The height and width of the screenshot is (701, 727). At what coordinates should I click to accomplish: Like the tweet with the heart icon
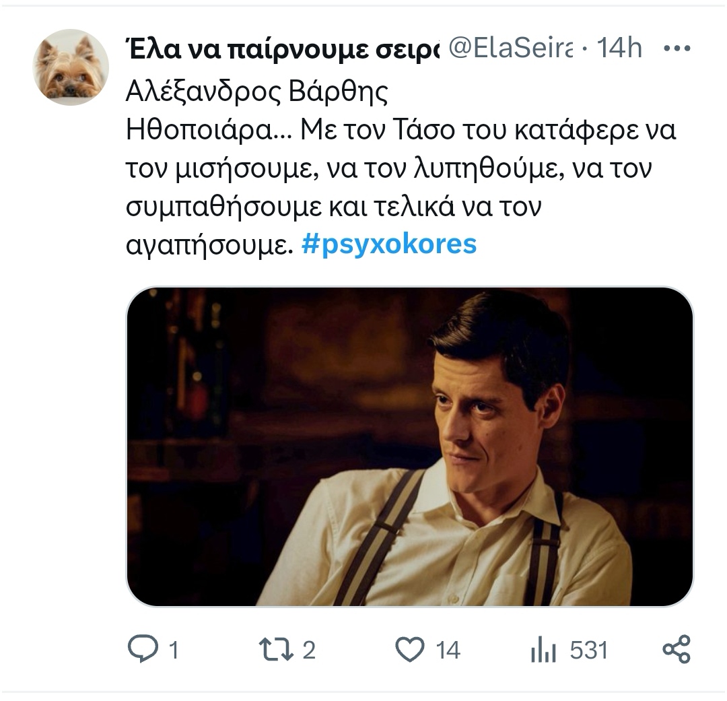click(409, 649)
